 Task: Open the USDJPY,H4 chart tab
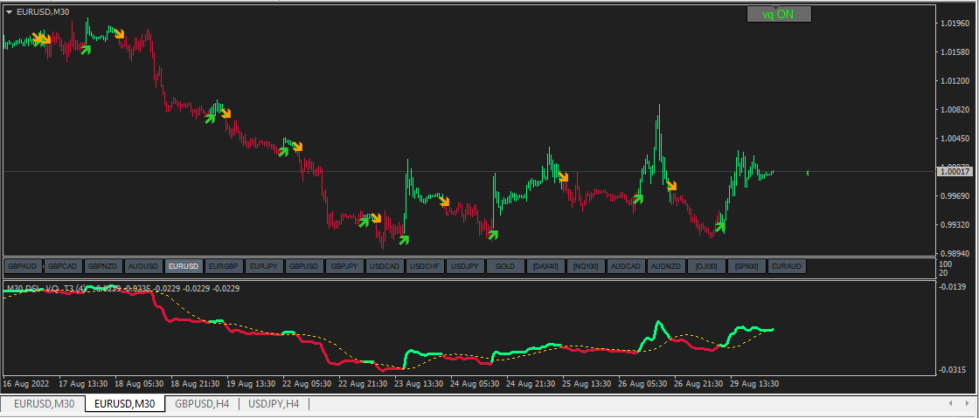[x=274, y=404]
